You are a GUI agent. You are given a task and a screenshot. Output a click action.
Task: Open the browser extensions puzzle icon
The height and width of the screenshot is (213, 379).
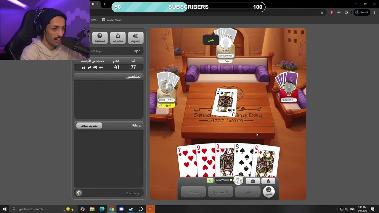click(x=346, y=12)
